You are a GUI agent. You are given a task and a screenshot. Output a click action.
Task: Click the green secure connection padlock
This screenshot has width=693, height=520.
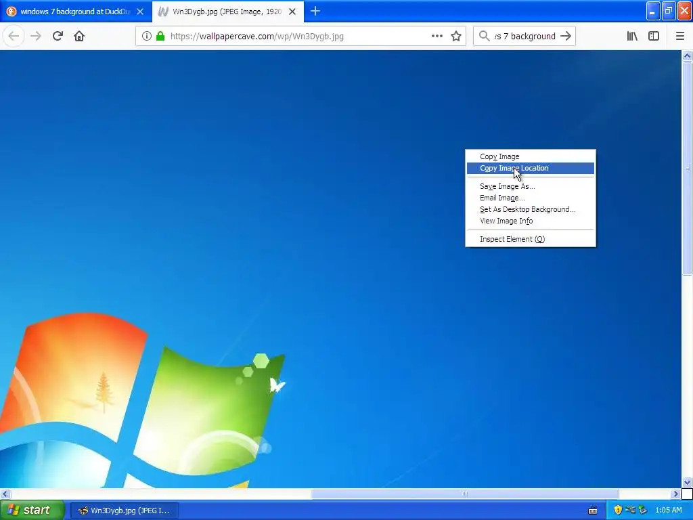(x=160, y=37)
